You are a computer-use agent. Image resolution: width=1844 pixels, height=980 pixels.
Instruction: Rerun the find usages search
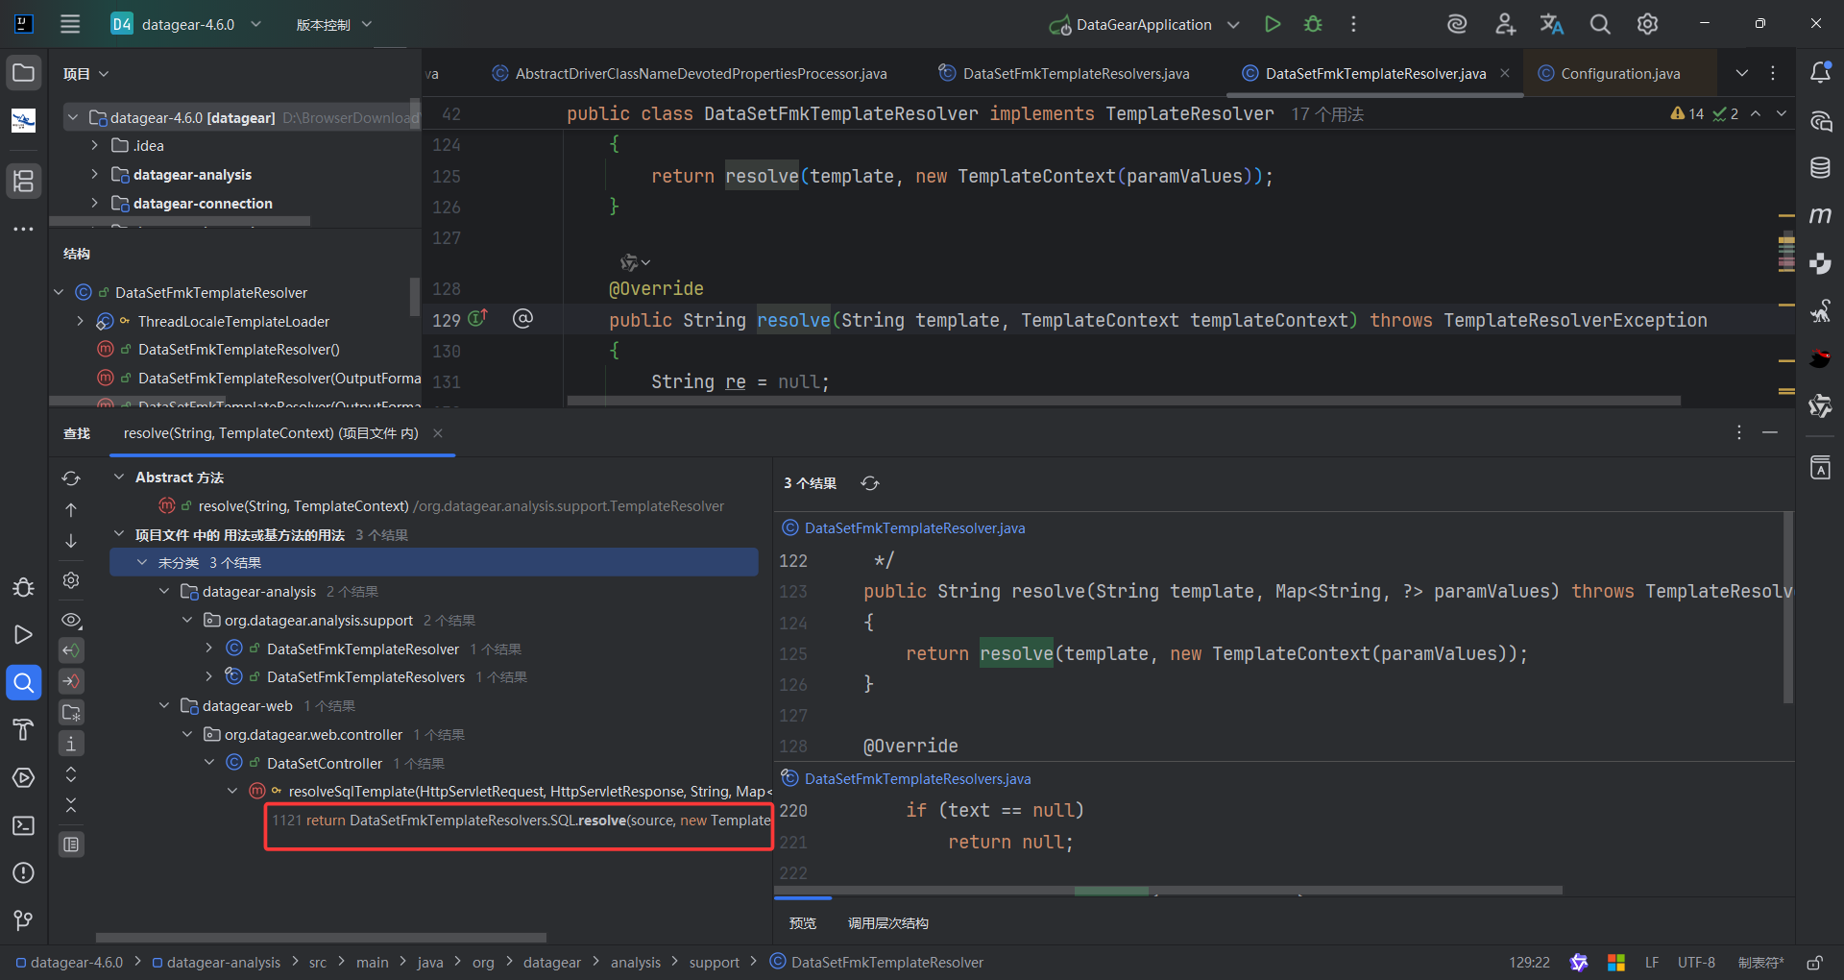pyautogui.click(x=71, y=478)
